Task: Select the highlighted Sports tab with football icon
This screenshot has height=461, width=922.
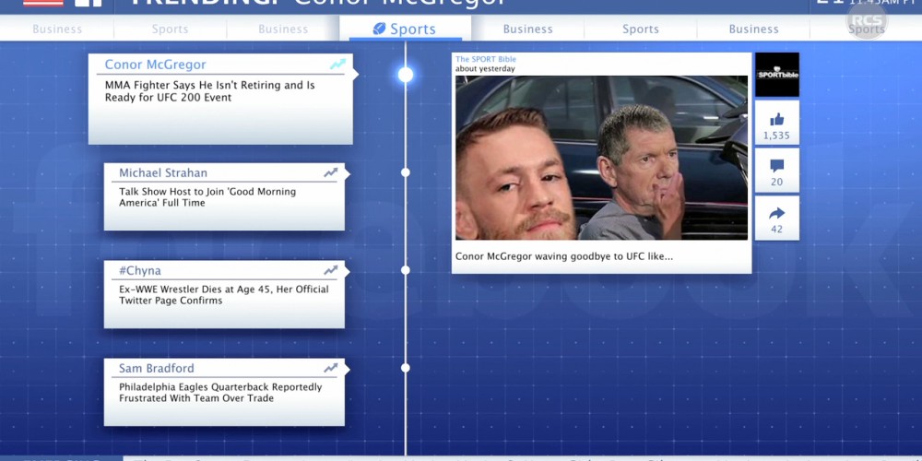Action: [405, 29]
